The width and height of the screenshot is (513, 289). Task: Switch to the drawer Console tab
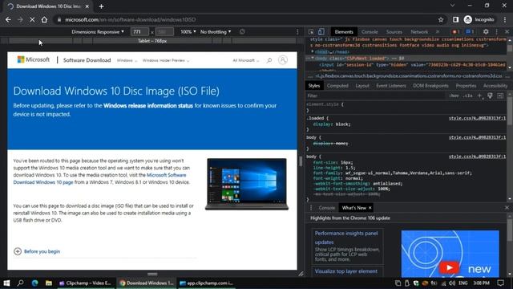pos(326,208)
